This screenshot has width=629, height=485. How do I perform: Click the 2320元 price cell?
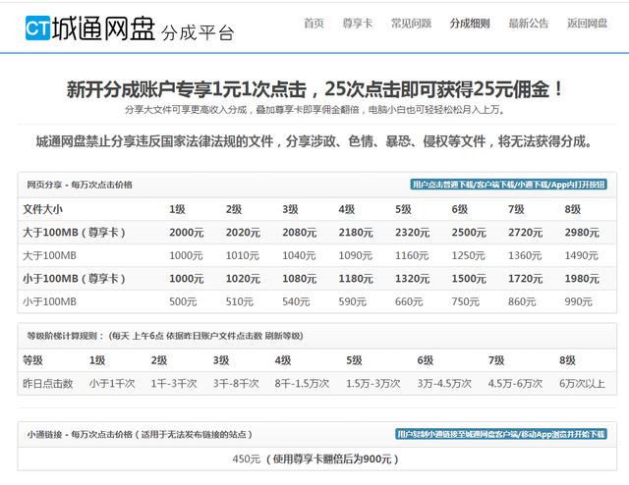(413, 233)
